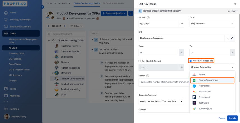Close the Edit Key Result panel
240x123 pixels.
click(x=235, y=4)
